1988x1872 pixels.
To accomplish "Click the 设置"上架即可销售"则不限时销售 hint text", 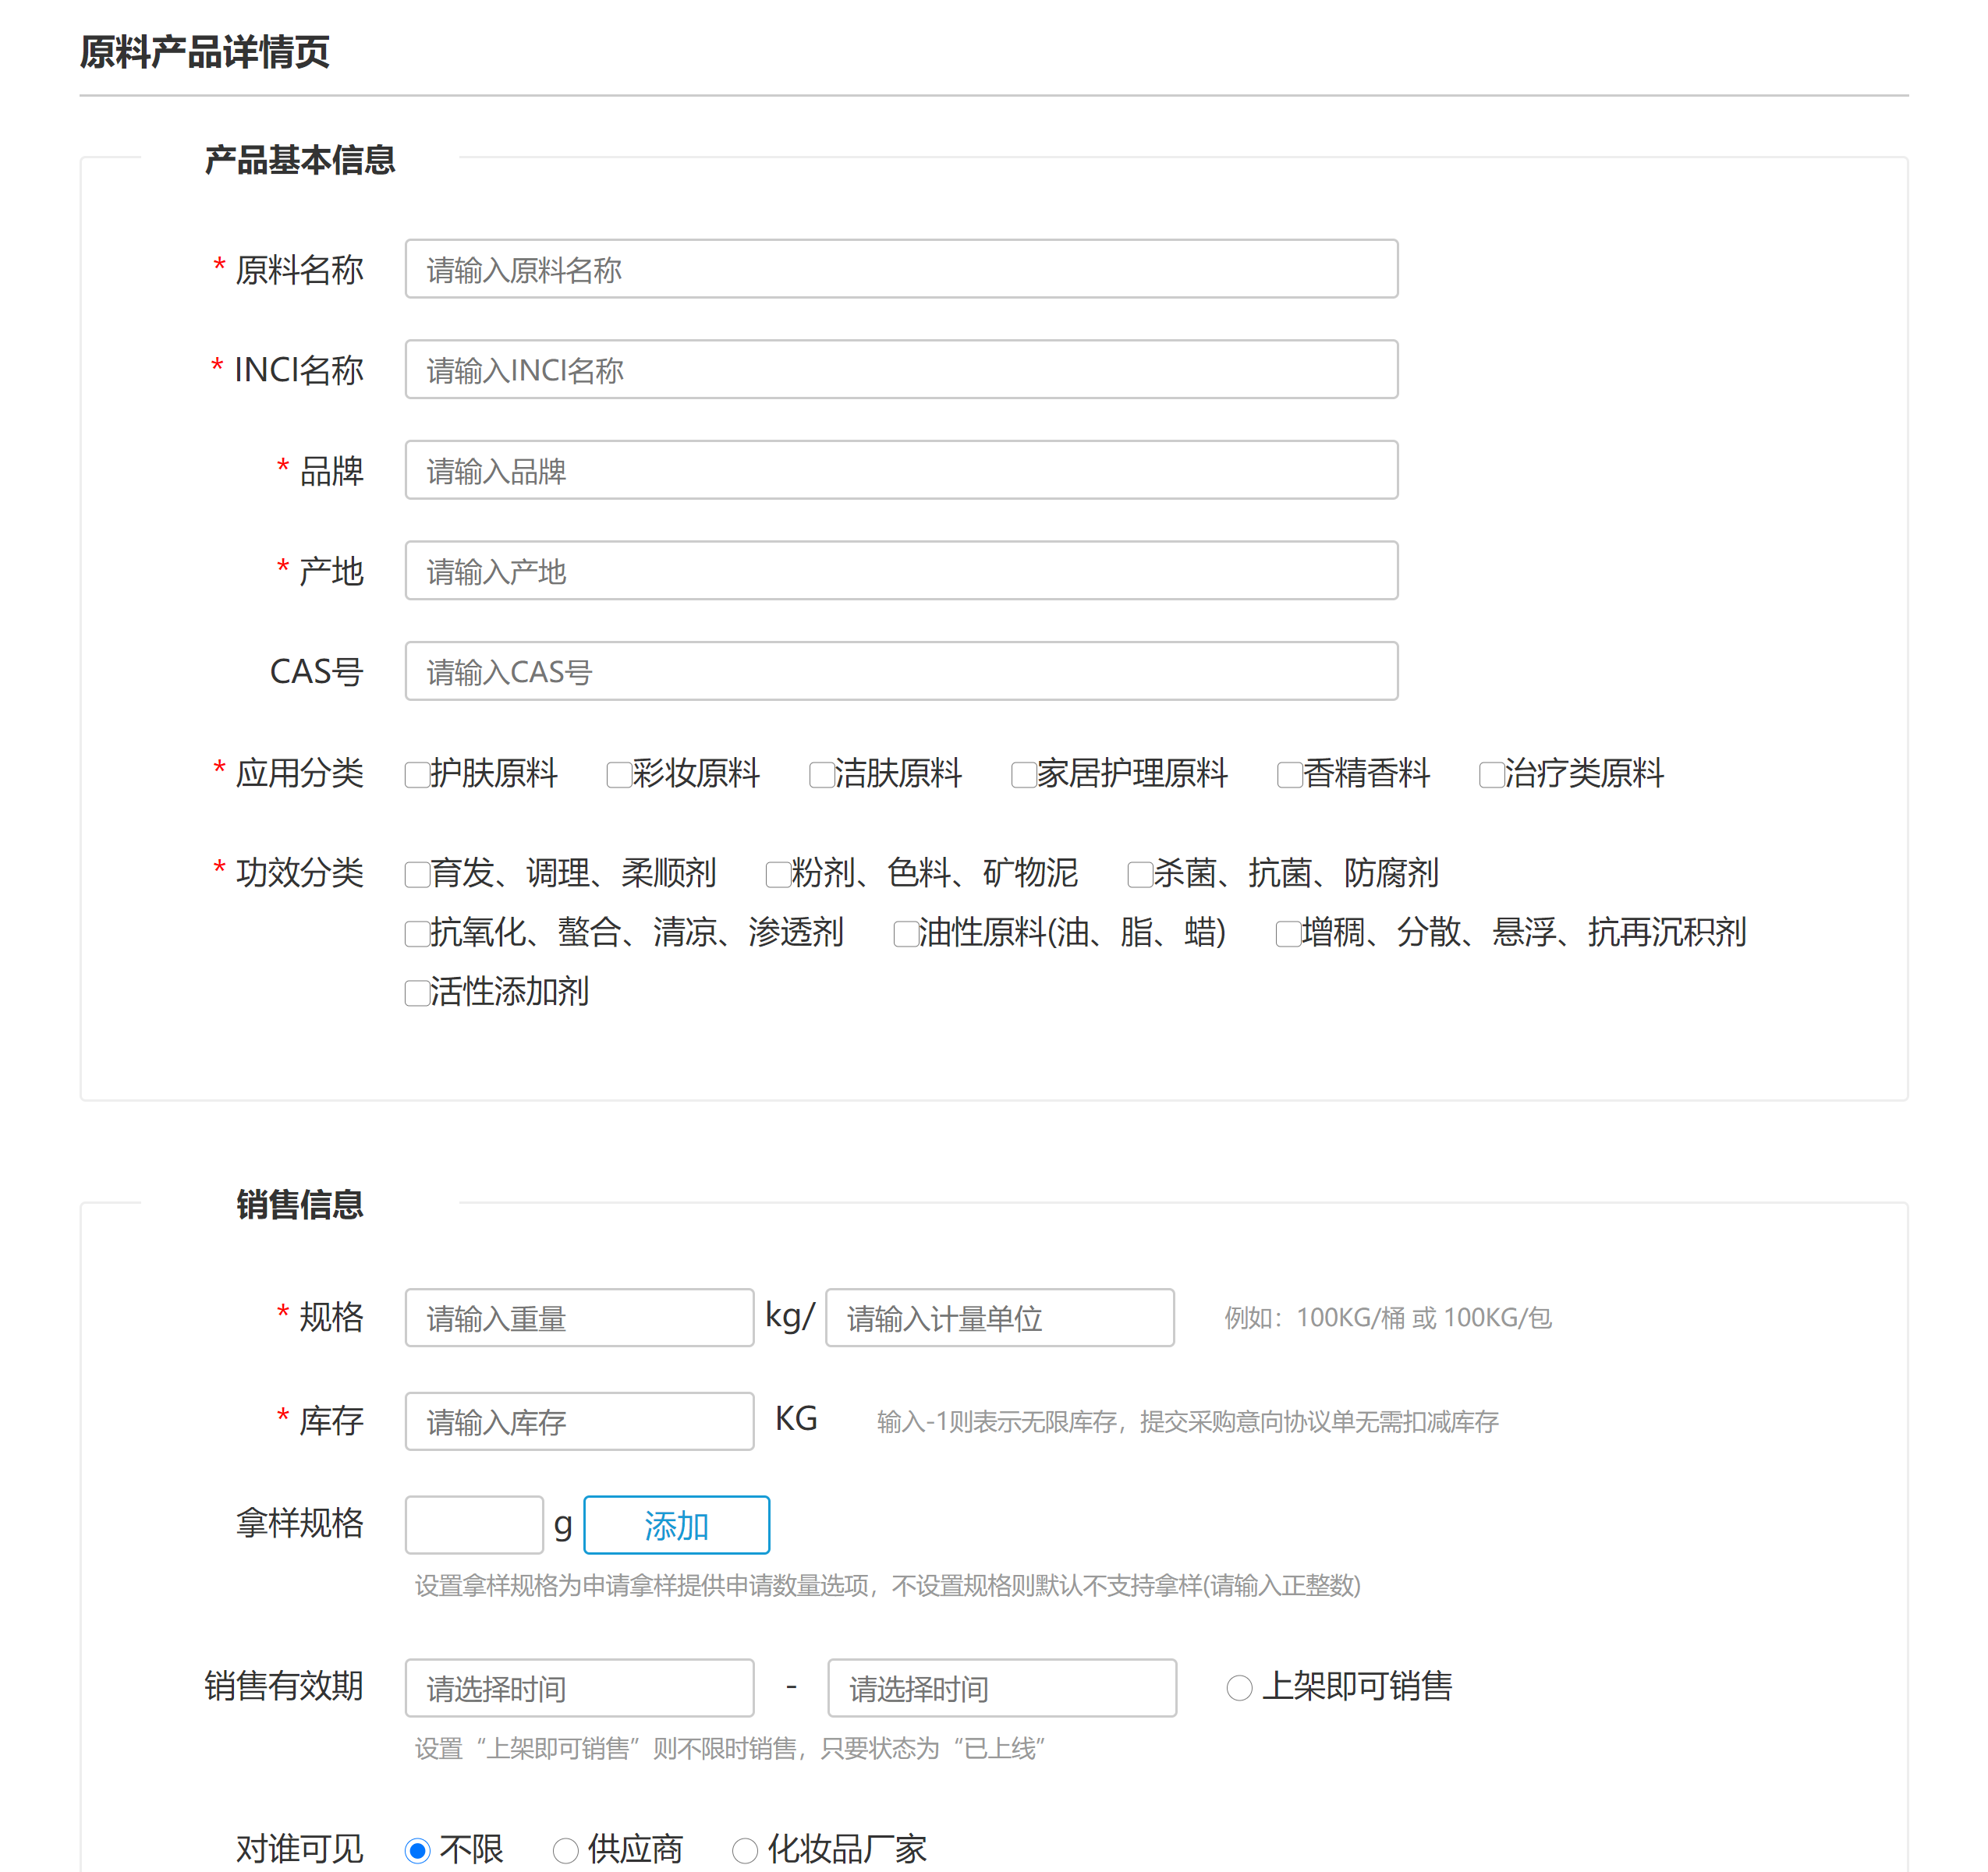I will [x=730, y=1748].
